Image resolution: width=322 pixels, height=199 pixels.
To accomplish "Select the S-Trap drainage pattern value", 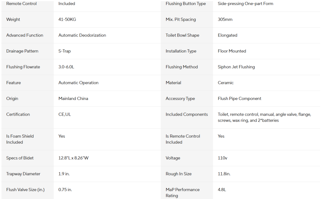I will pyautogui.click(x=64, y=51).
